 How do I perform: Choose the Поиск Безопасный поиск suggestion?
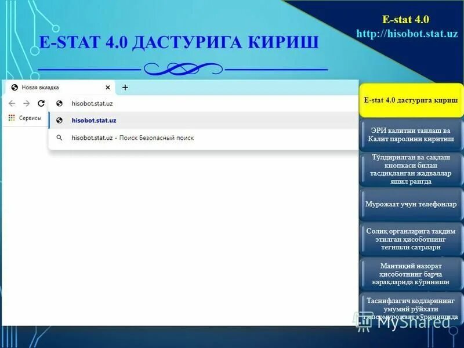[204, 137]
